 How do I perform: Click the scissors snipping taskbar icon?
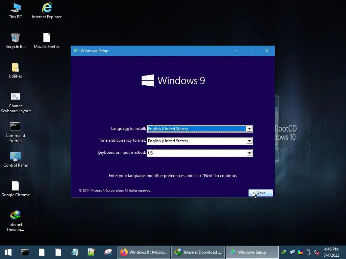[x=108, y=252]
